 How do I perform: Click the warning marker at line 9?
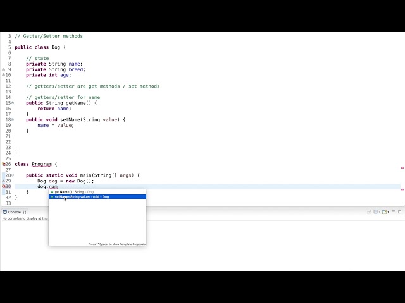coord(4,69)
